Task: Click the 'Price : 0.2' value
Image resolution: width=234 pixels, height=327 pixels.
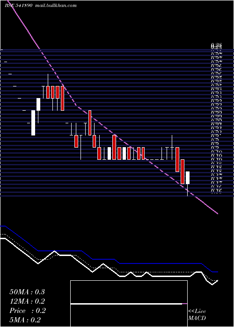Action: click(x=28, y=311)
